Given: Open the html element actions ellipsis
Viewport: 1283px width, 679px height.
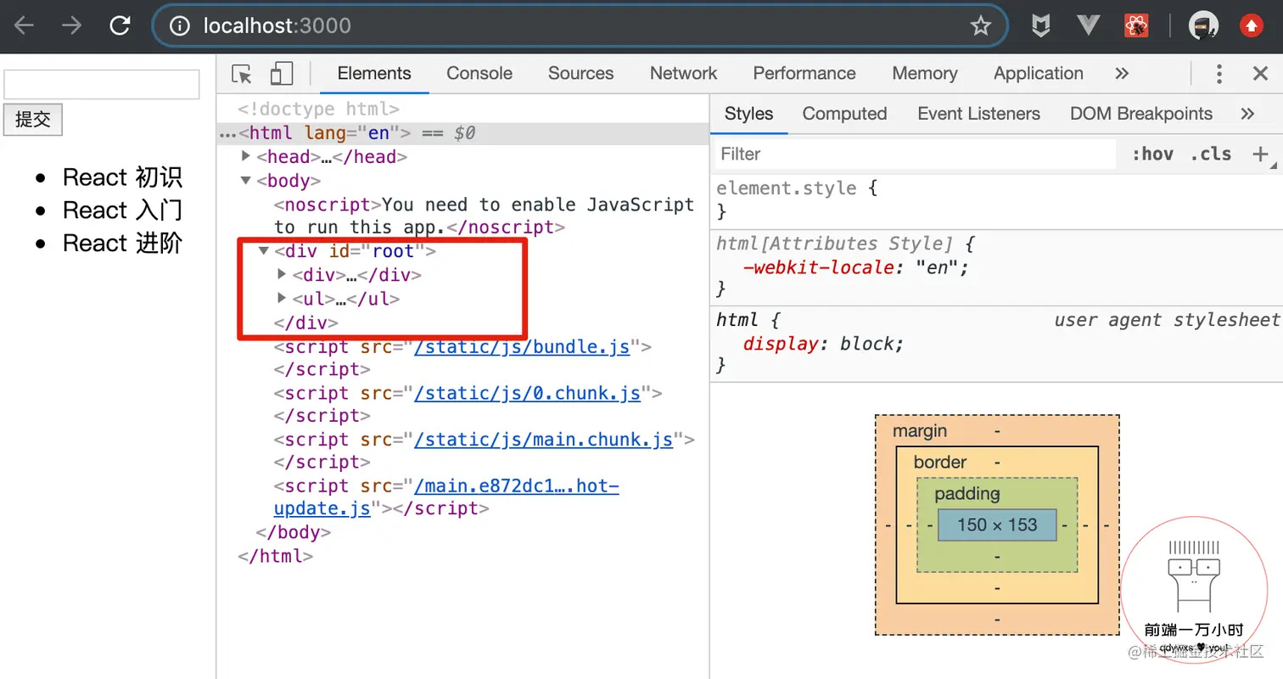Looking at the screenshot, I should [x=227, y=134].
